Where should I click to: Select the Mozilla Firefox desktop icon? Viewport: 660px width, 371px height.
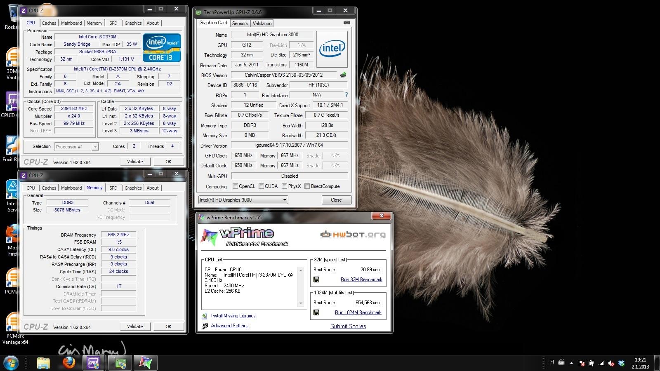[x=12, y=240]
